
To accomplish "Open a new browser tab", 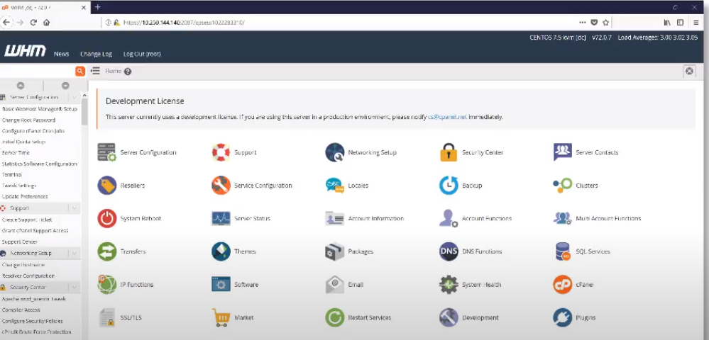I will coord(98,7).
